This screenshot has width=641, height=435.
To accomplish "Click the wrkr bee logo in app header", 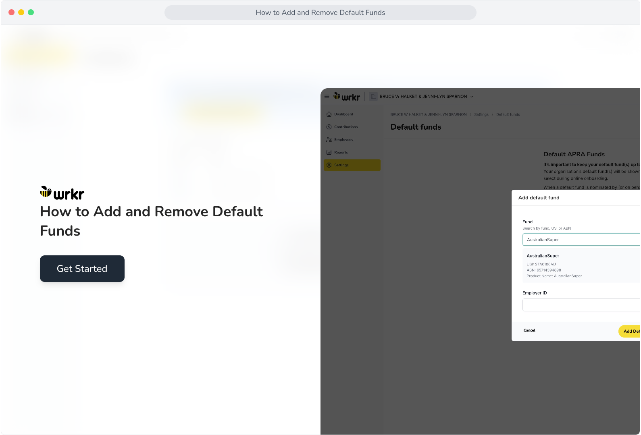I will coord(346,97).
